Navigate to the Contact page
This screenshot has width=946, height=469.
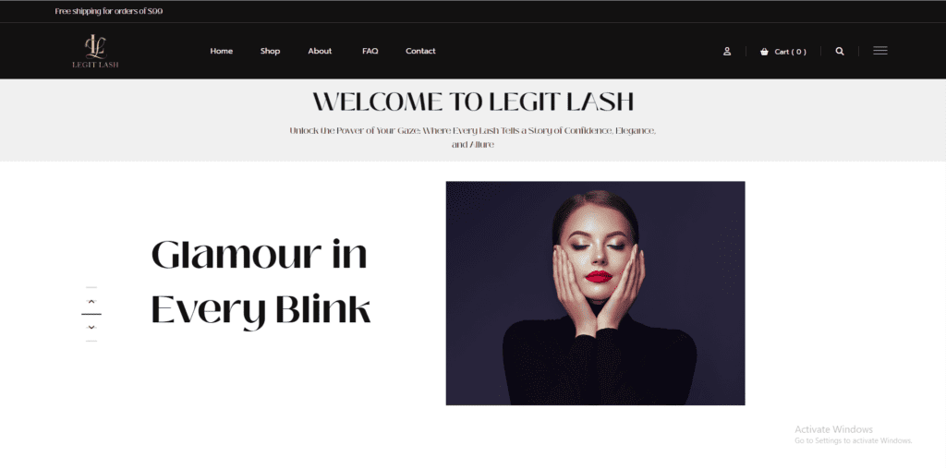coord(420,52)
